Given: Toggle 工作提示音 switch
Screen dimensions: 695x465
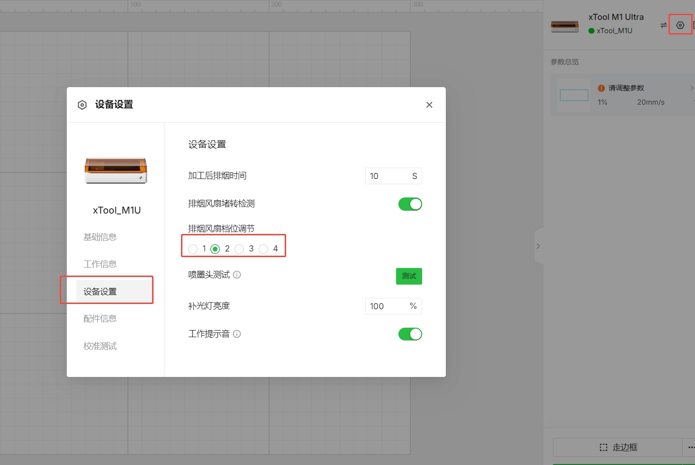Looking at the screenshot, I should click(410, 334).
